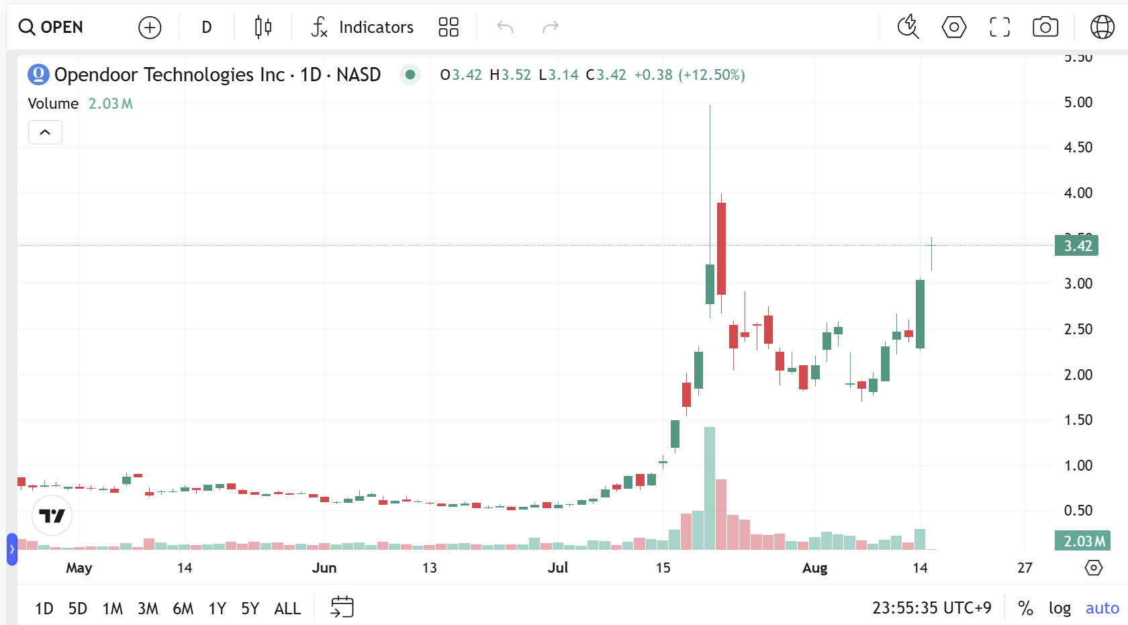
Task: Click the TradingView logo on chart
Action: (52, 516)
